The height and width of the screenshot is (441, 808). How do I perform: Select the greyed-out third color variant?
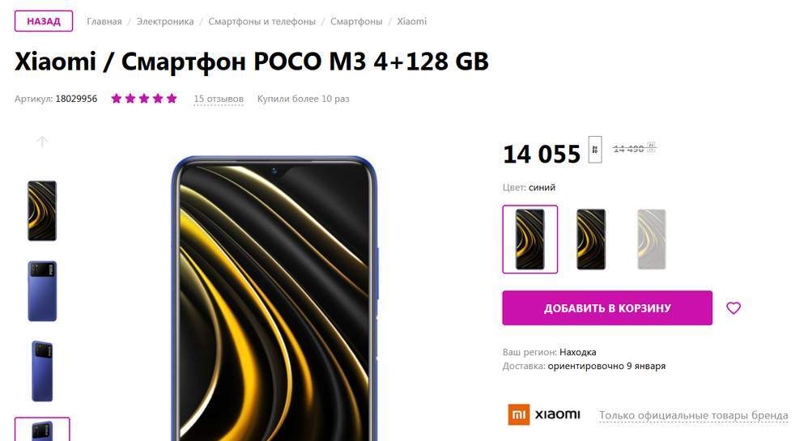[652, 239]
